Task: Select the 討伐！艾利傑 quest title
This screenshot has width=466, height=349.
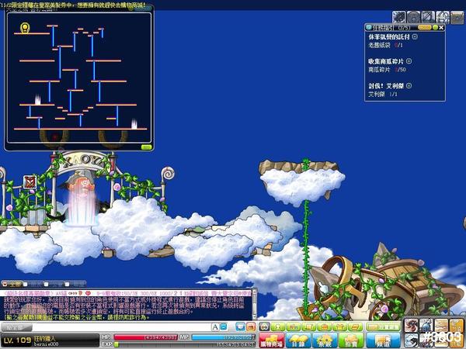Action: pyautogui.click(x=386, y=86)
